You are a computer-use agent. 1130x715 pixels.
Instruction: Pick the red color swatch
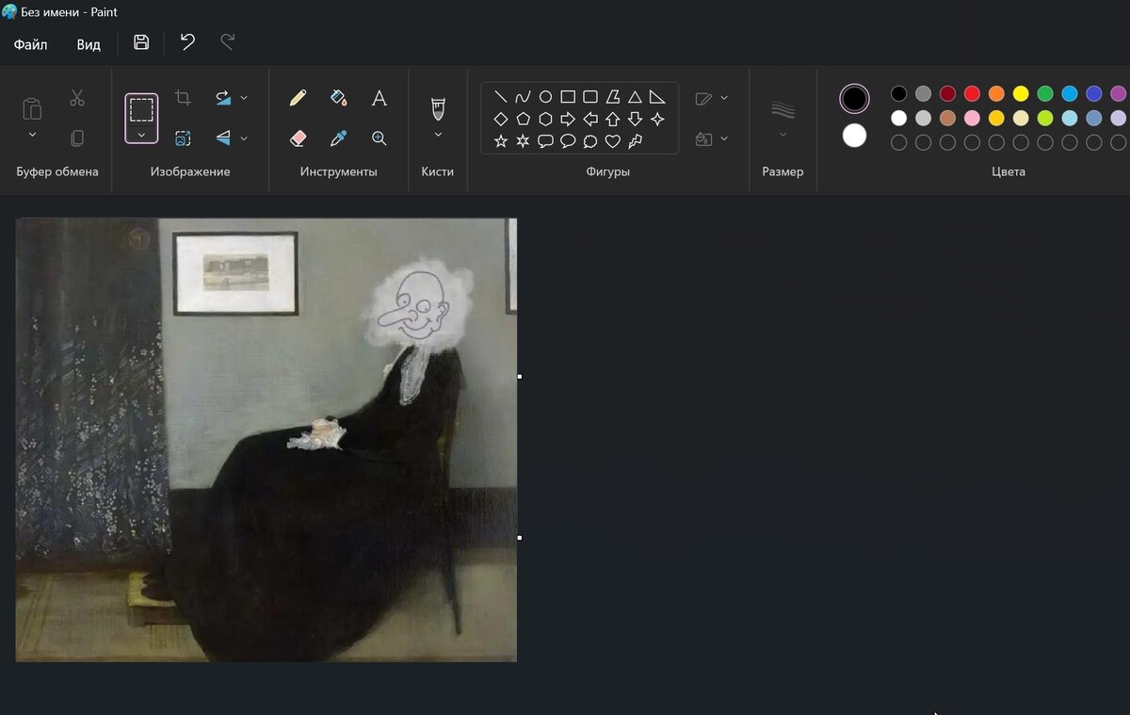click(x=972, y=93)
